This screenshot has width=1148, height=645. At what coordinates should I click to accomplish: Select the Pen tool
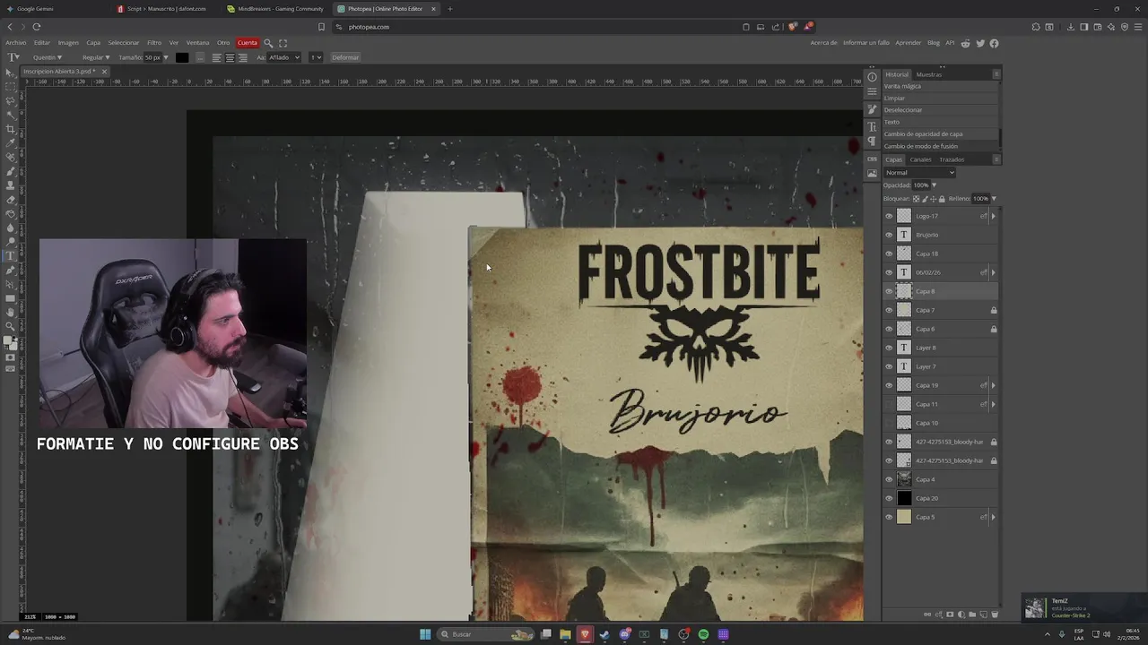click(11, 270)
